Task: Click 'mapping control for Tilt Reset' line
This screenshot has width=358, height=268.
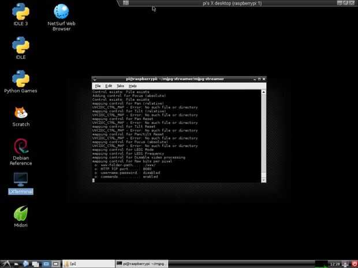Action: pos(124,126)
